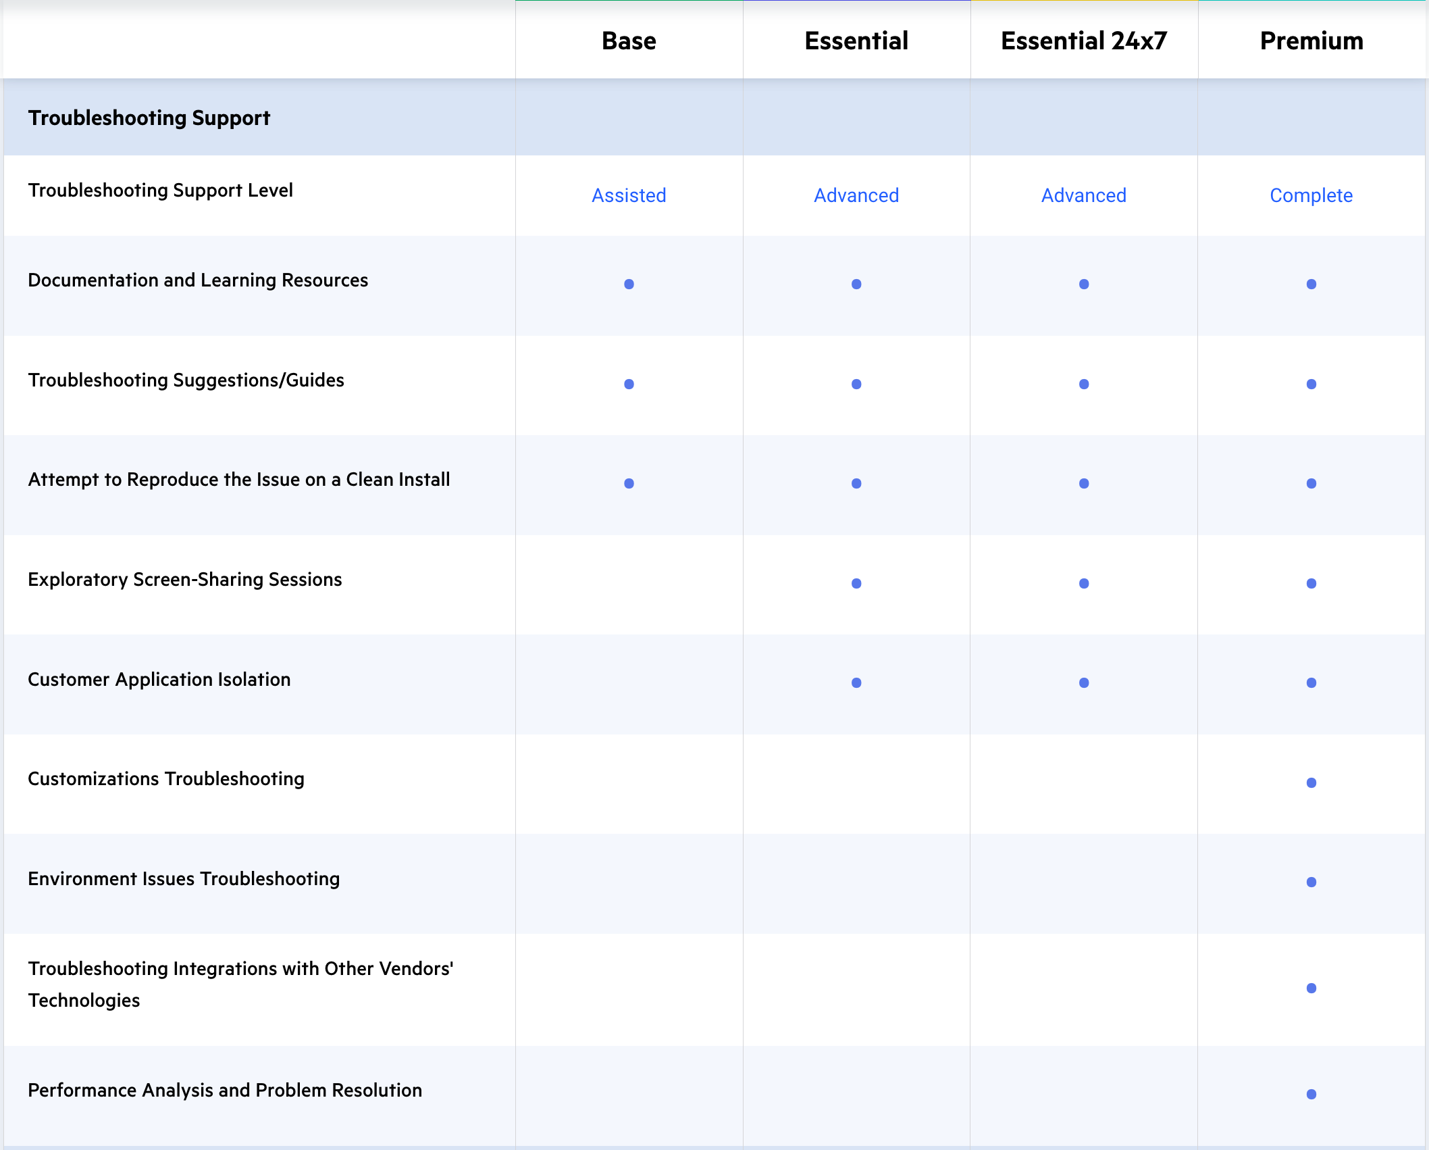Image resolution: width=1429 pixels, height=1150 pixels.
Task: Select the Premium plan column header
Action: pos(1311,41)
